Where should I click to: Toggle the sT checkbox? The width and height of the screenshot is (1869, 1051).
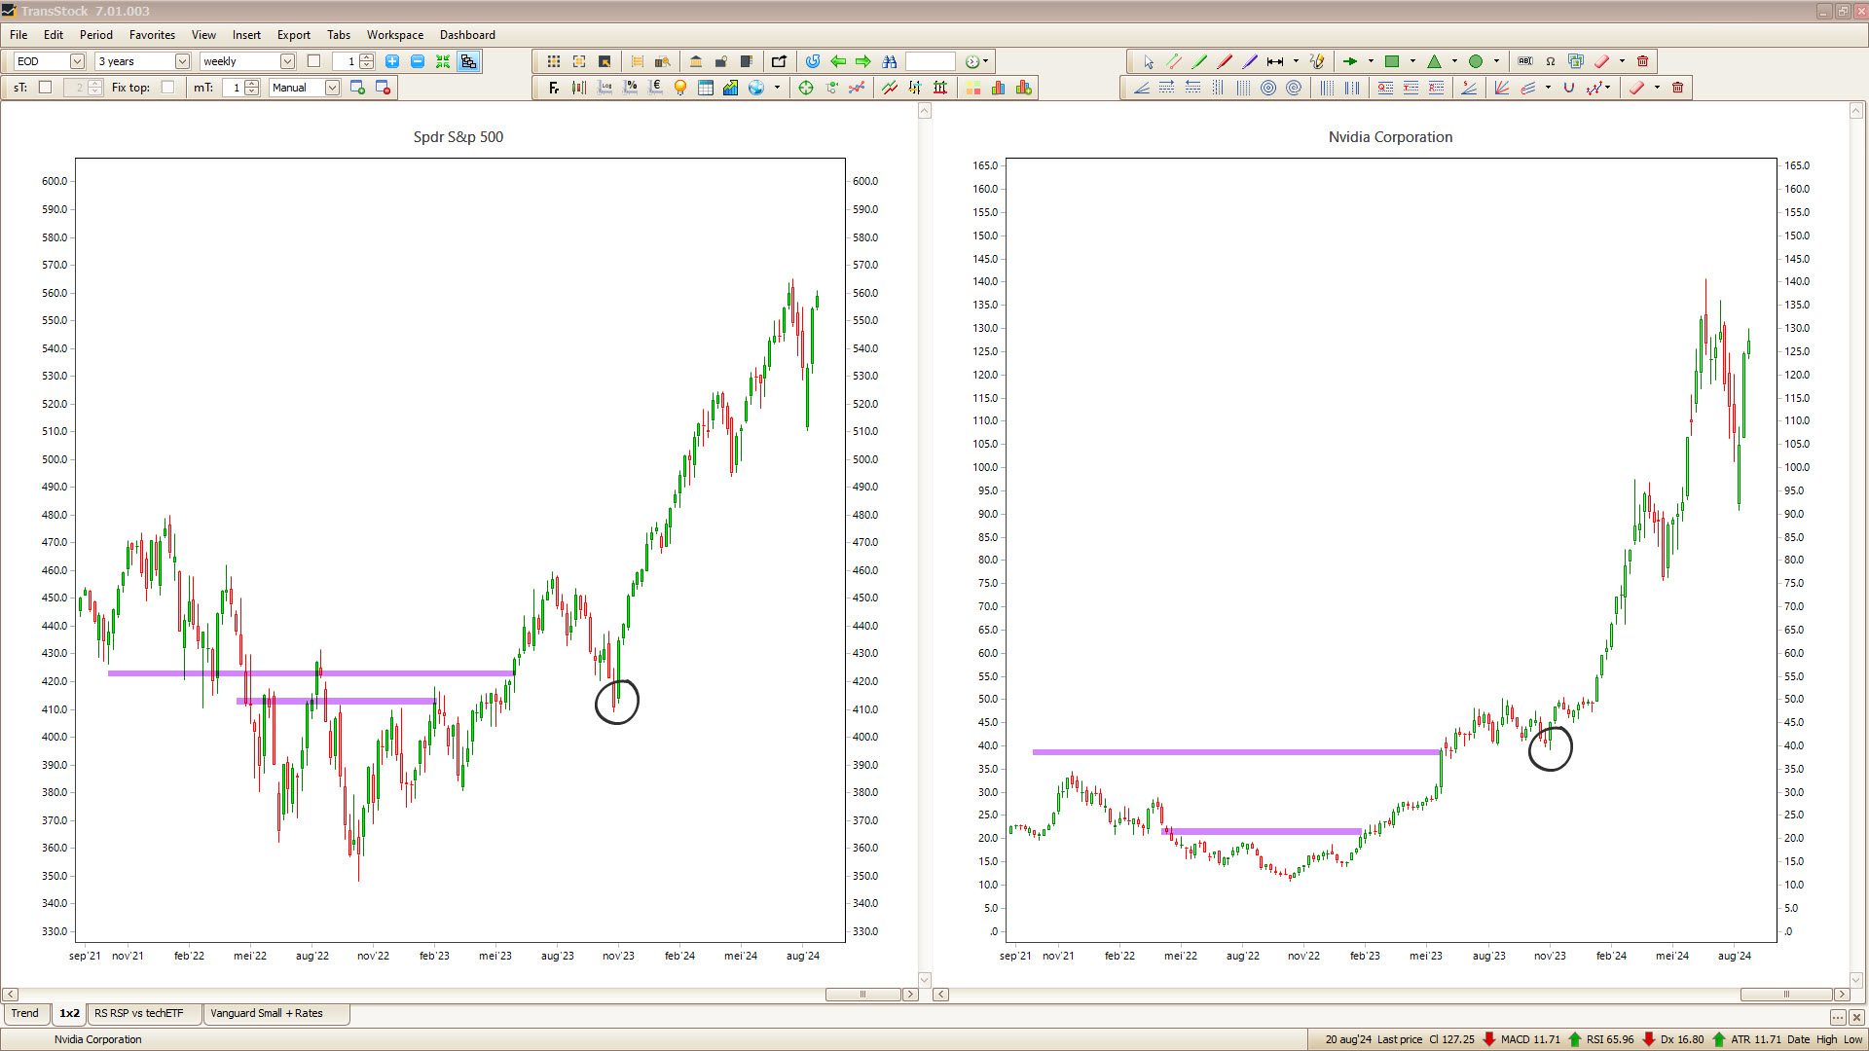click(x=45, y=88)
